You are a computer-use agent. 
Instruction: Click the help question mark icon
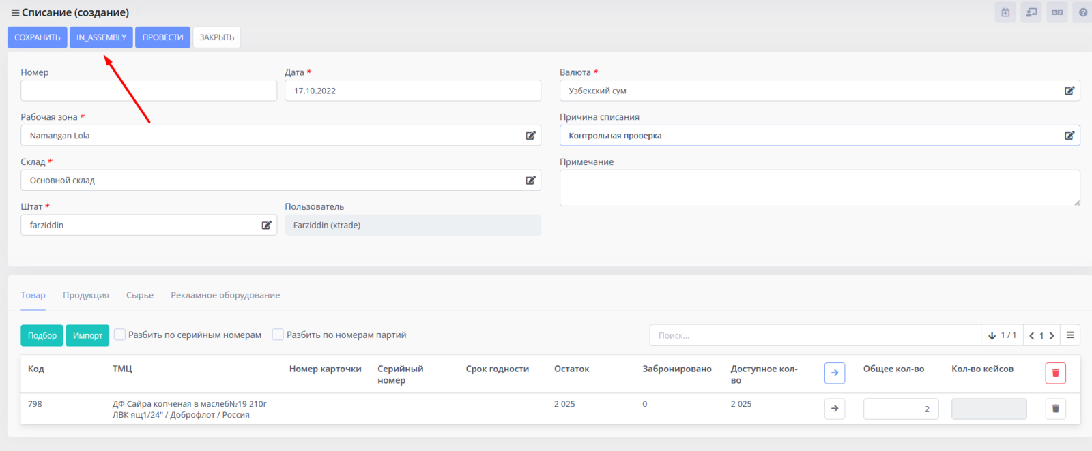tap(1082, 12)
